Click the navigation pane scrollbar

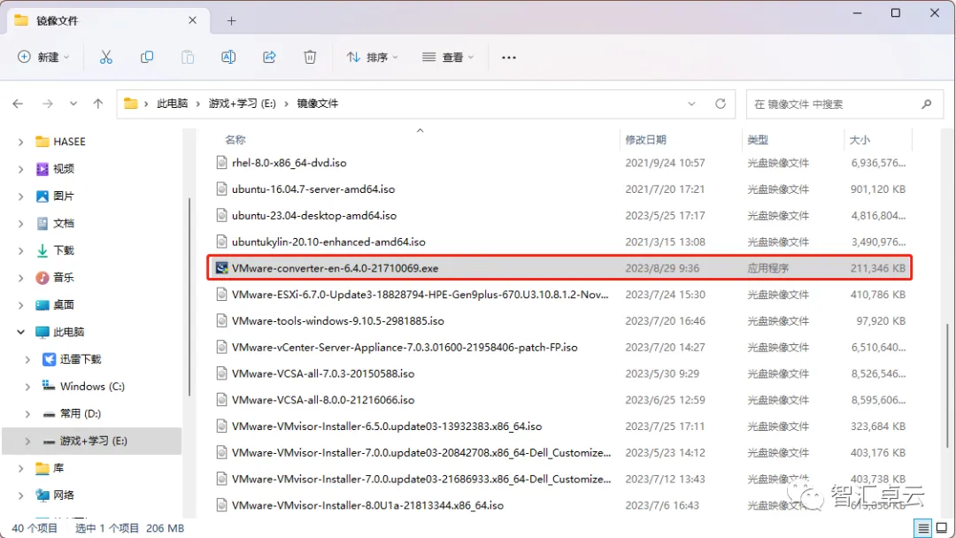189,296
